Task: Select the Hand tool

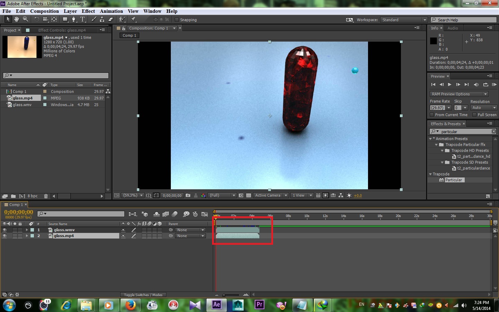Action: (x=16, y=19)
